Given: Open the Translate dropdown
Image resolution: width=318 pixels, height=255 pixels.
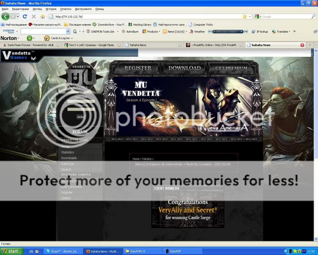Looking at the screenshot, I should click(281, 31).
